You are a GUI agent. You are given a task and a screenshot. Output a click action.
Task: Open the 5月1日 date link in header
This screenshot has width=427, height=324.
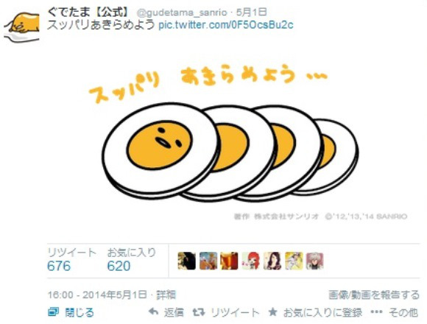[x=252, y=13]
